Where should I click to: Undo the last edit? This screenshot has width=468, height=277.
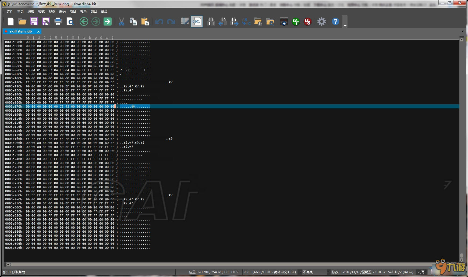point(159,22)
